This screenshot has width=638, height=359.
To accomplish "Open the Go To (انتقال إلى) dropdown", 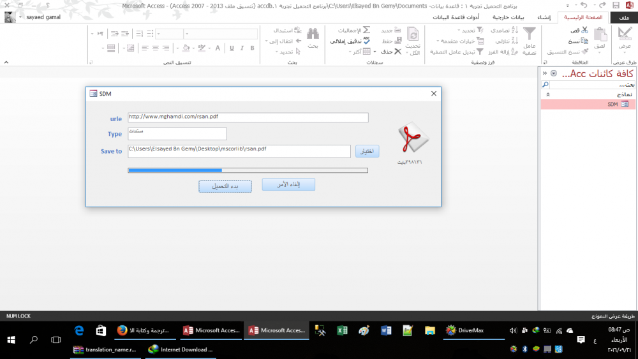I will point(283,41).
